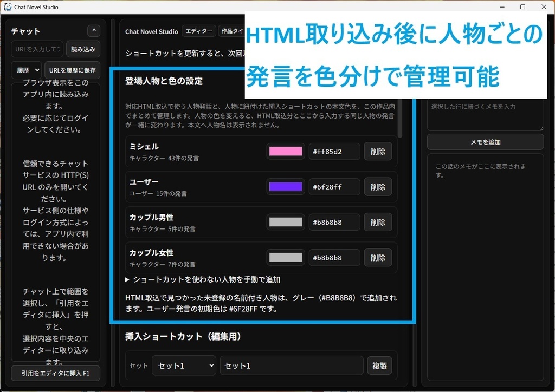Open ユーザー purple color swatch
This screenshot has width=555, height=392.
(x=286, y=187)
